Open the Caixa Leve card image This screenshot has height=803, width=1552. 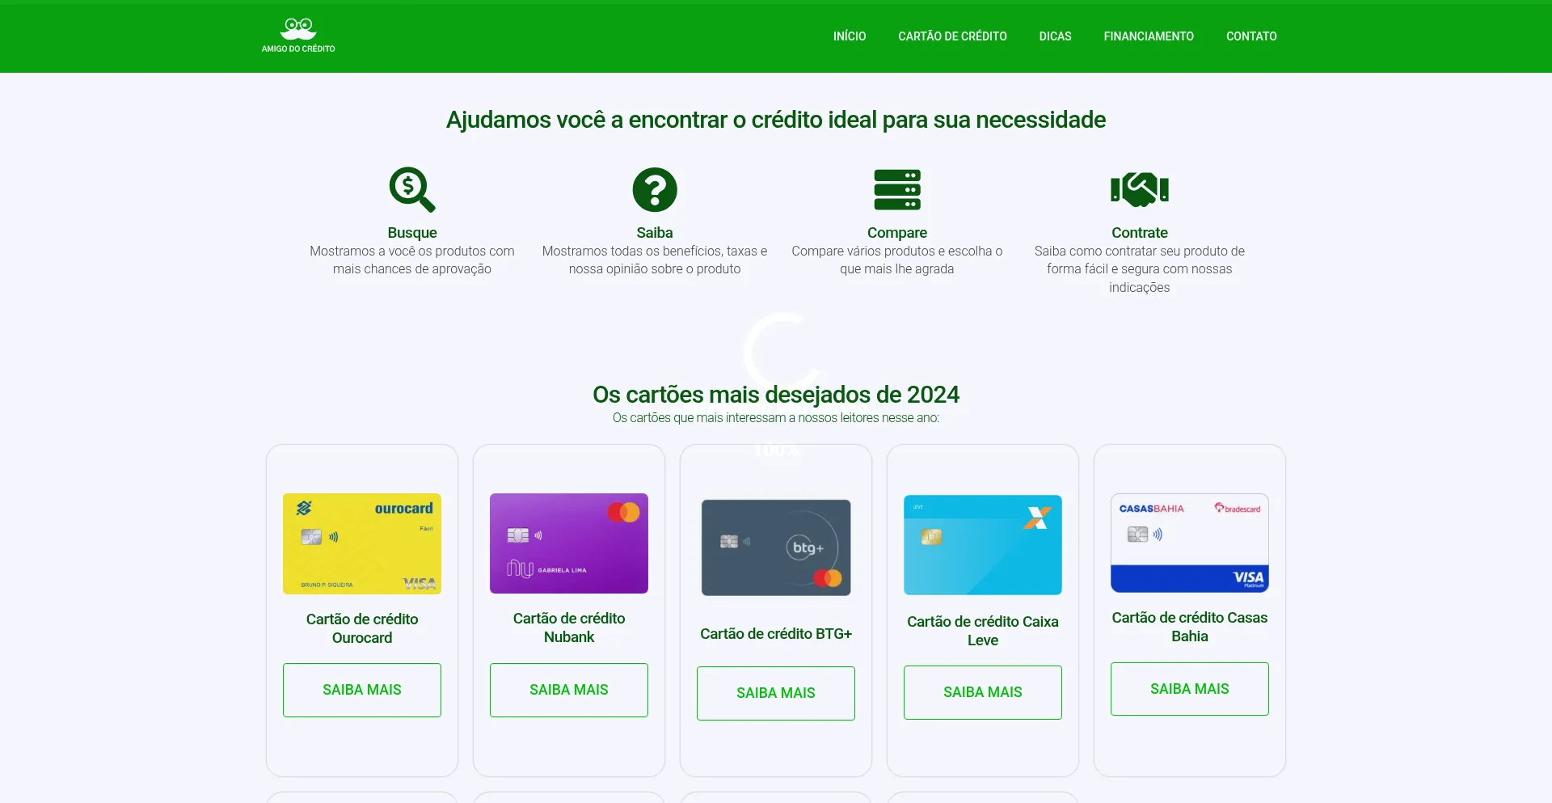[x=983, y=545]
